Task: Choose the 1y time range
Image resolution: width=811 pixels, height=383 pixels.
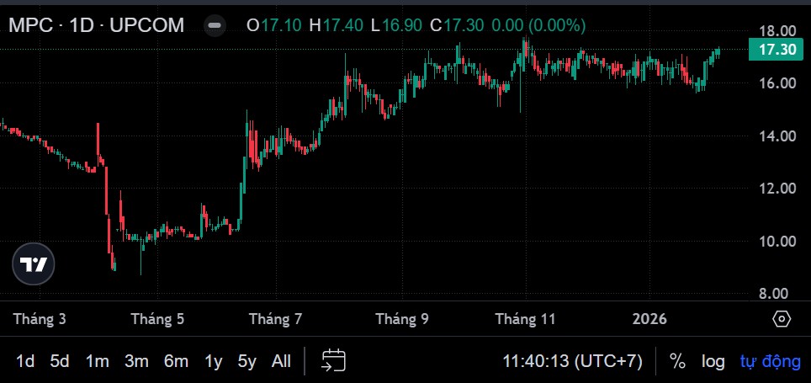Action: [214, 361]
